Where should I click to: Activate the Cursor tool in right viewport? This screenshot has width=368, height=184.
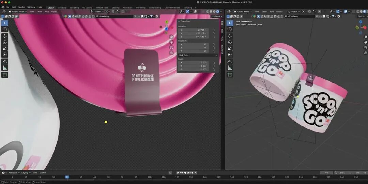click(x=230, y=29)
